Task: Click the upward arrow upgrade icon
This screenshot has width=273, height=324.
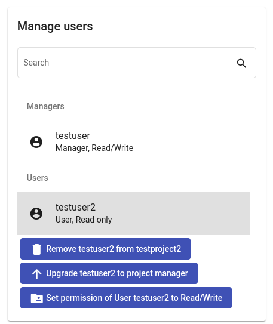Action: (37, 274)
